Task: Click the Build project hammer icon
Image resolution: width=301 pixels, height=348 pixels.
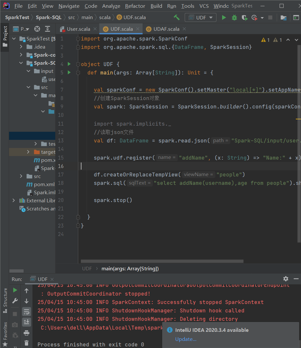Action: (x=177, y=17)
